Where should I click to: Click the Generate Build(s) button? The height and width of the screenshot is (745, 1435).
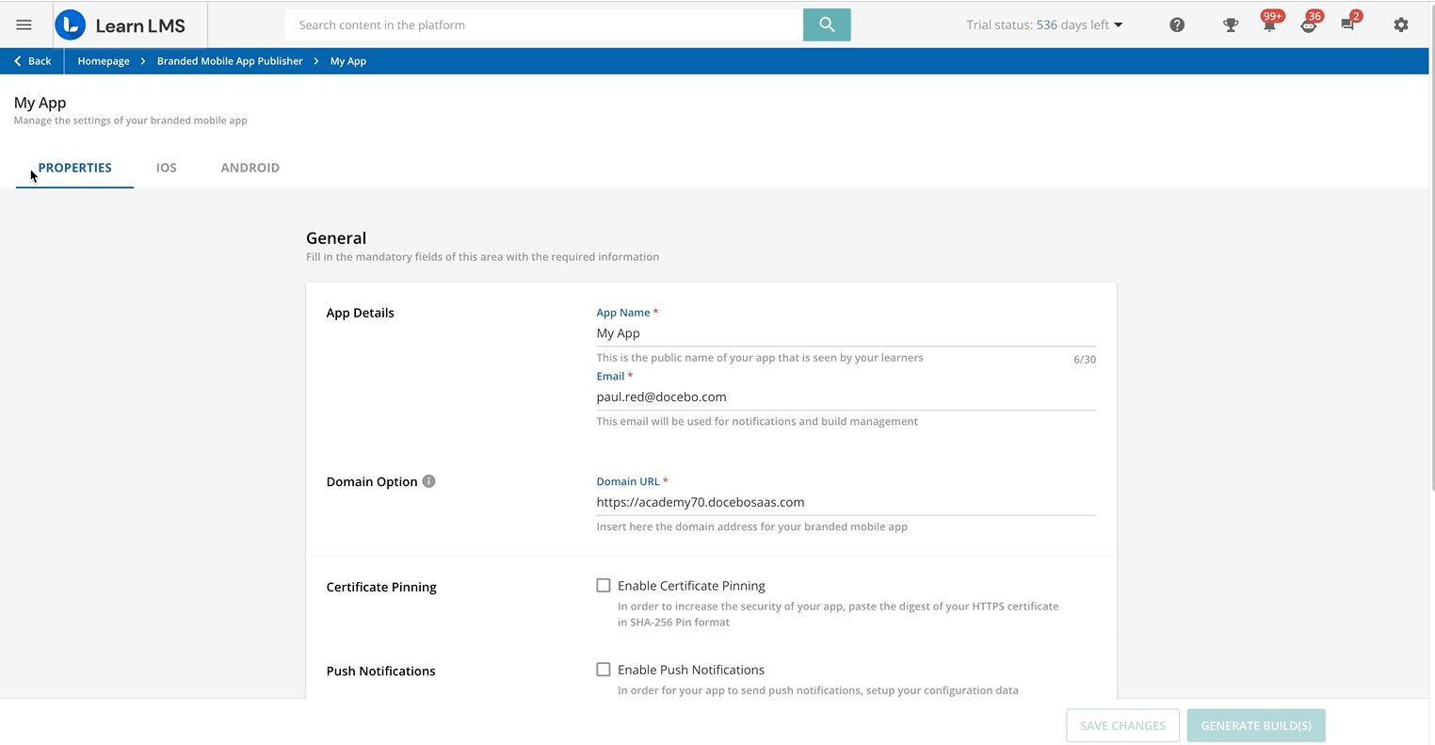[1255, 725]
